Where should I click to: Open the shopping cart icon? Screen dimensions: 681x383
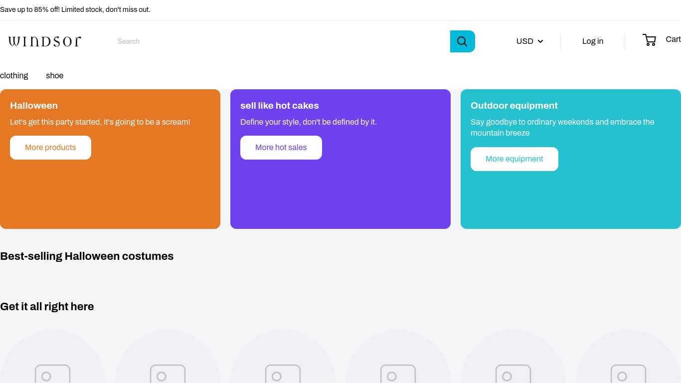click(x=649, y=40)
